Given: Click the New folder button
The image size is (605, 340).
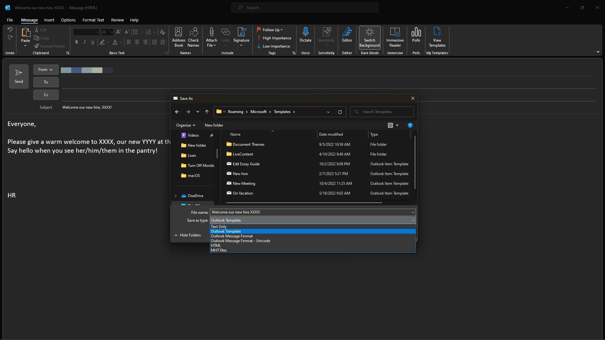Looking at the screenshot, I should (214, 125).
